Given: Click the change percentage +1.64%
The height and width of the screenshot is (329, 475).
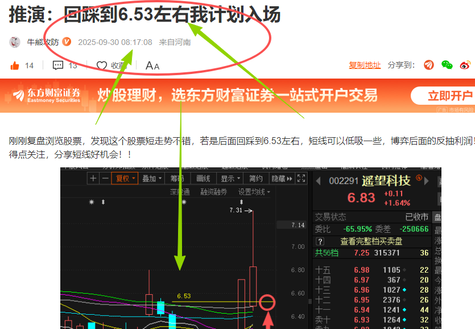Looking at the screenshot, I should point(397,203).
